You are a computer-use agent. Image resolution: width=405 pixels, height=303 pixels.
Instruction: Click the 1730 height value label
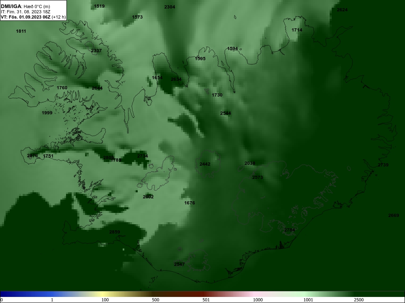[217, 95]
